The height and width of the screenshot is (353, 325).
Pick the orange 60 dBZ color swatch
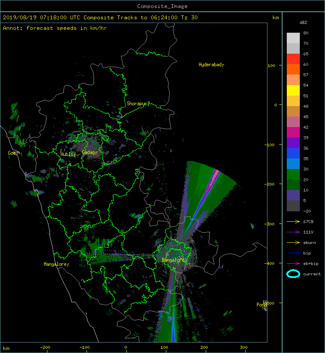[293, 69]
